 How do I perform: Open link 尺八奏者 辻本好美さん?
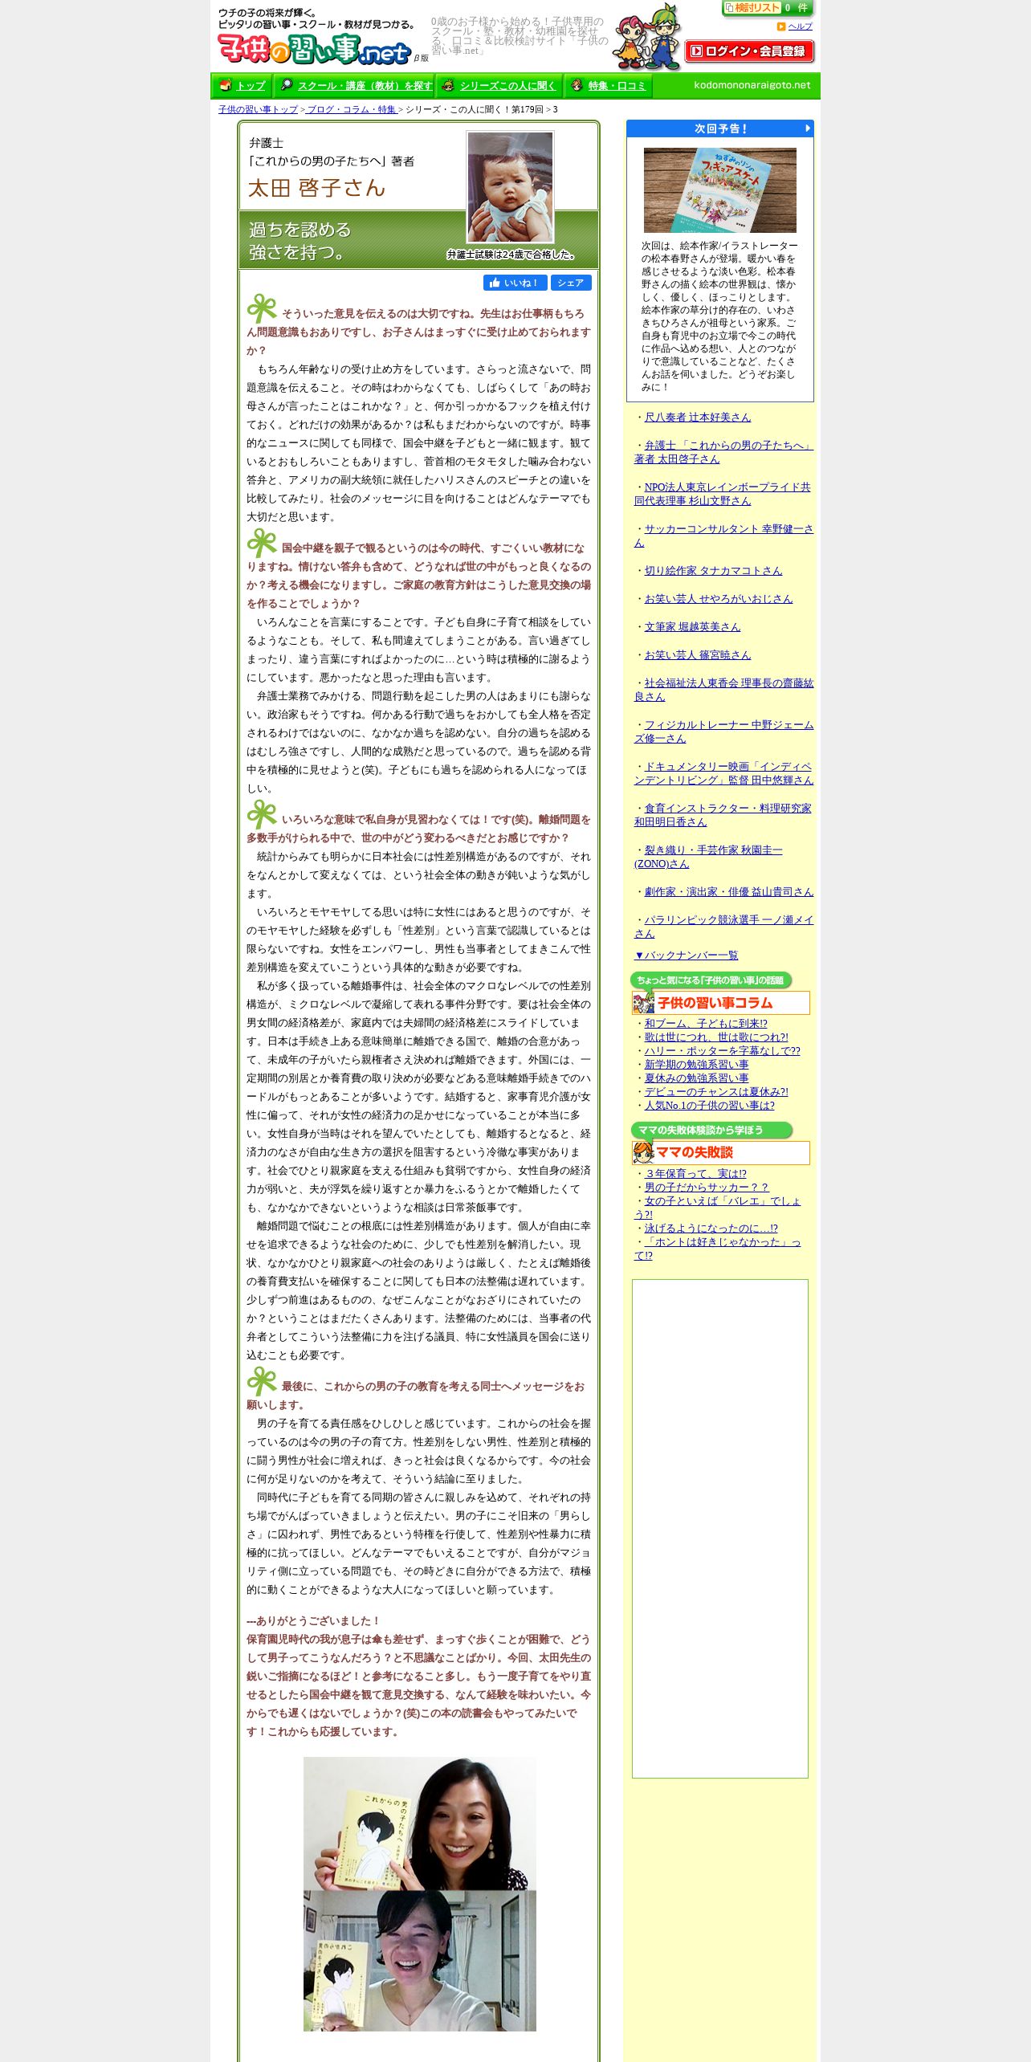click(x=698, y=418)
